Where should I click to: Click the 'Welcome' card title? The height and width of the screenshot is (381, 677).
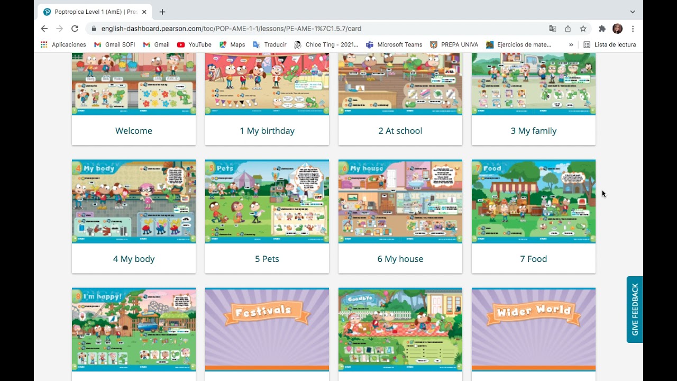[134, 131]
